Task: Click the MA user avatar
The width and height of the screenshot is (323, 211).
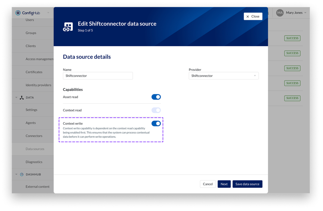Action: pos(280,13)
